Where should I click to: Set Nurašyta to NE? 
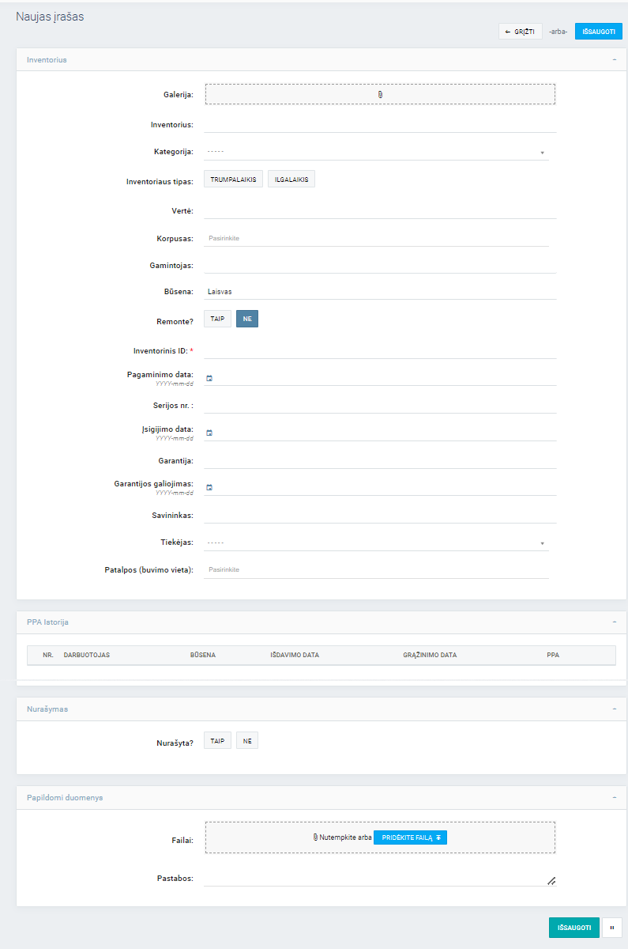247,741
